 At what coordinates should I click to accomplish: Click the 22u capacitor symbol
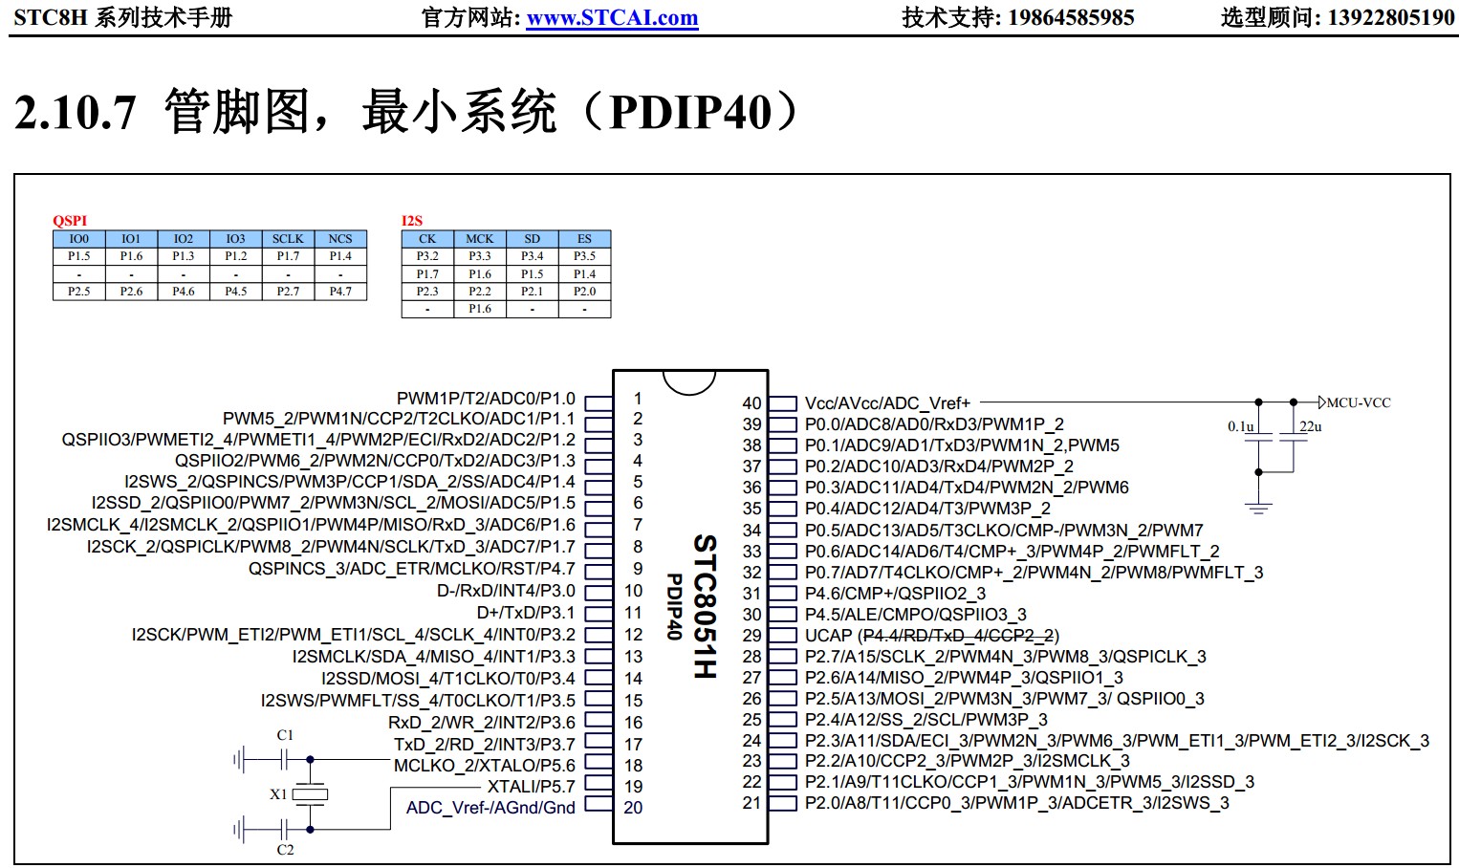click(1294, 437)
